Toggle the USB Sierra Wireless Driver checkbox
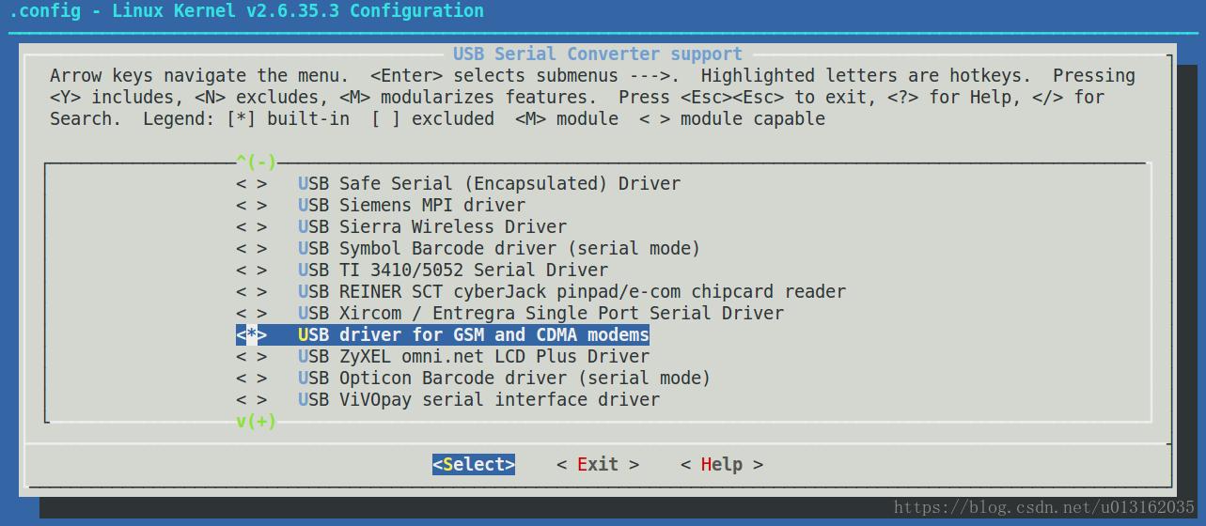The width and height of the screenshot is (1206, 526). point(251,226)
